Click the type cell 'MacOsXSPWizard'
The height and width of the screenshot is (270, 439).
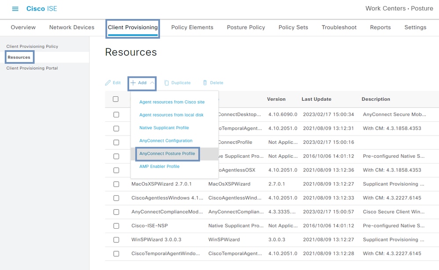coord(229,184)
